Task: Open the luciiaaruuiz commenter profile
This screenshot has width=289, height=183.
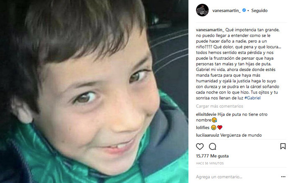Action: click(207, 135)
